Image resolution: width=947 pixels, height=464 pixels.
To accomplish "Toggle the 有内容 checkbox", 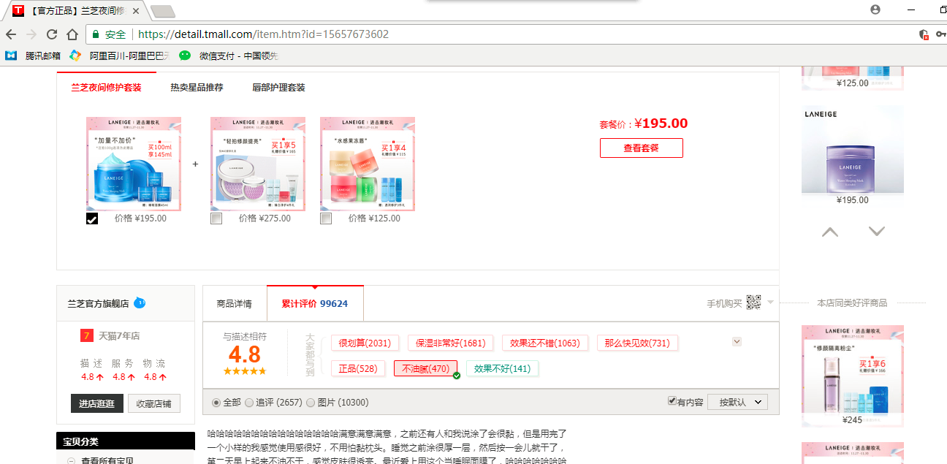I will click(x=672, y=401).
